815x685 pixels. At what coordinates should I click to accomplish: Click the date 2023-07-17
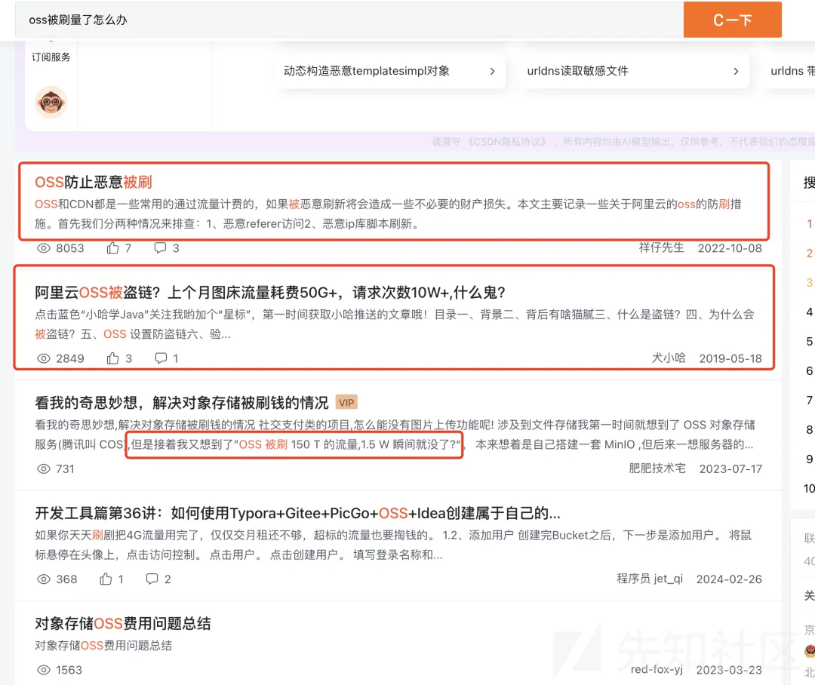[730, 468]
